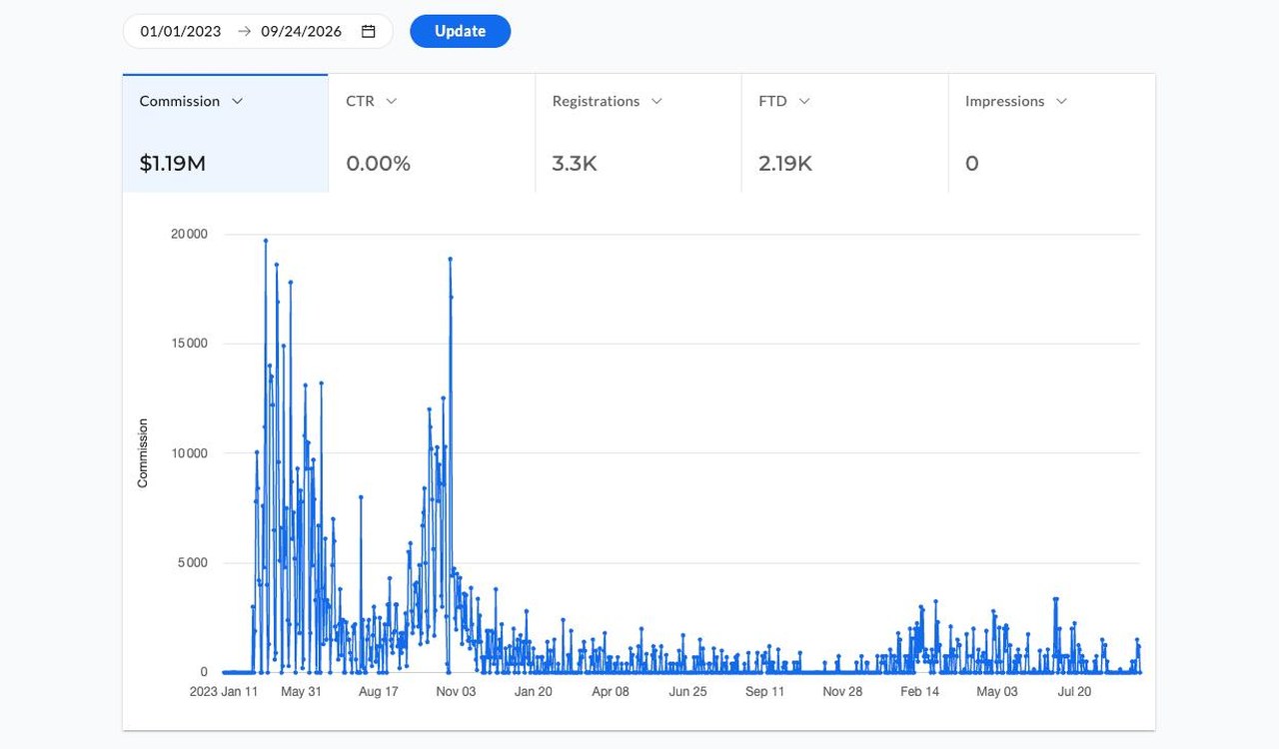Expand the Commission dropdown chevron

click(x=237, y=101)
